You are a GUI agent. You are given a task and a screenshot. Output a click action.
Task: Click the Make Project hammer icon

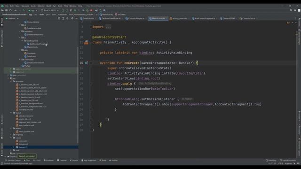[24, 10]
